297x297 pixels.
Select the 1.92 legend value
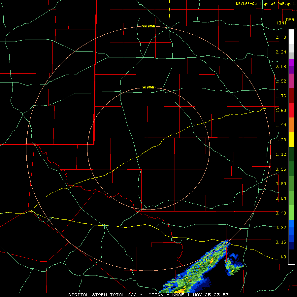tap(281, 81)
